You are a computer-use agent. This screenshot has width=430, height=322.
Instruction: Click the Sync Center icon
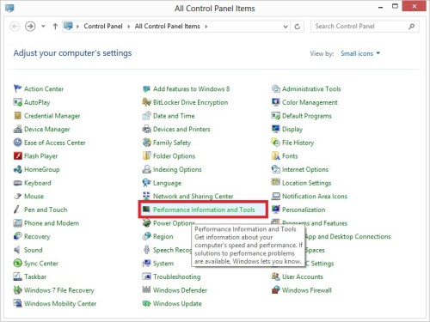(x=17, y=263)
